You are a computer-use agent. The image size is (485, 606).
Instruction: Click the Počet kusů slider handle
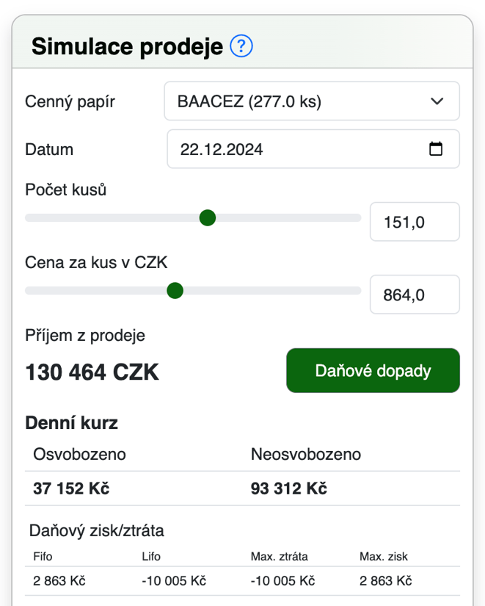coord(208,218)
